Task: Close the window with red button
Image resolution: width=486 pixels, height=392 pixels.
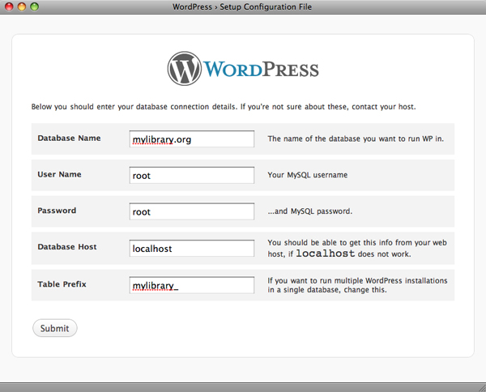Action: (x=9, y=6)
